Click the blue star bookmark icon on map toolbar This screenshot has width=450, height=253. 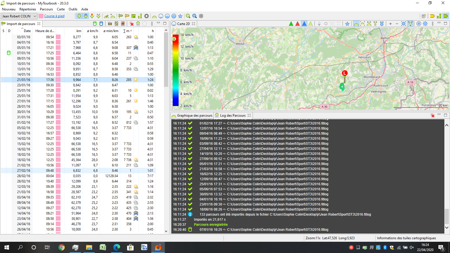pos(347,24)
